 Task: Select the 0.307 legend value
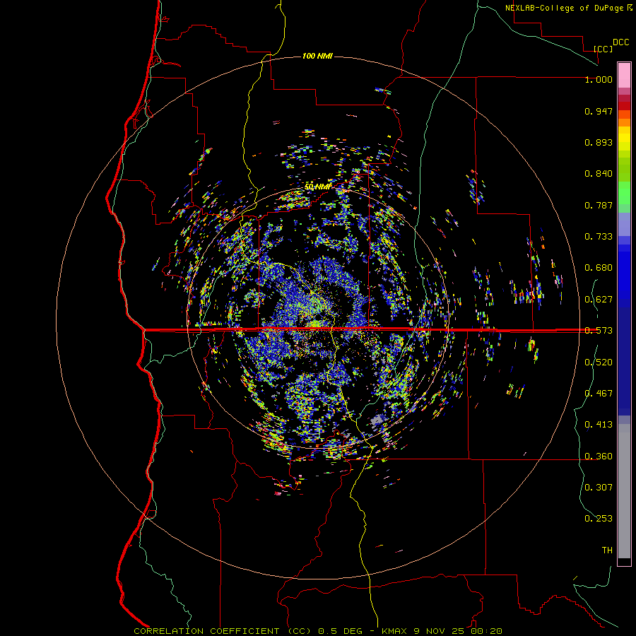coord(599,488)
